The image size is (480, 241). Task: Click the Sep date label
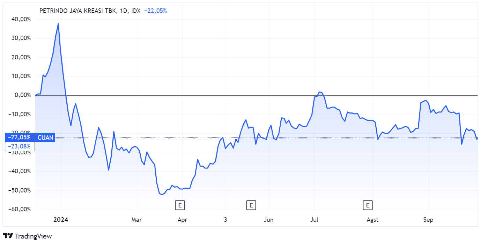click(x=428, y=220)
